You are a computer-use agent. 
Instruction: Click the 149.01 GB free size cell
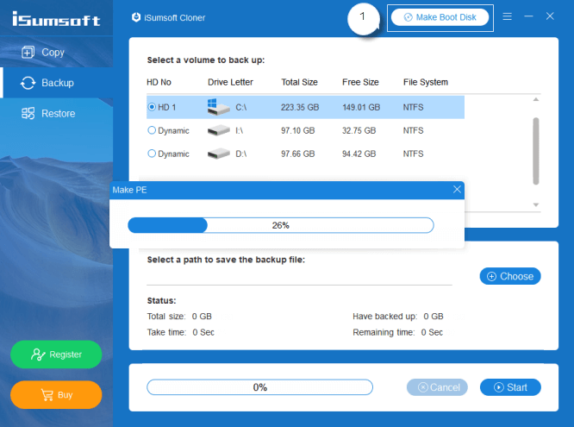coord(361,107)
